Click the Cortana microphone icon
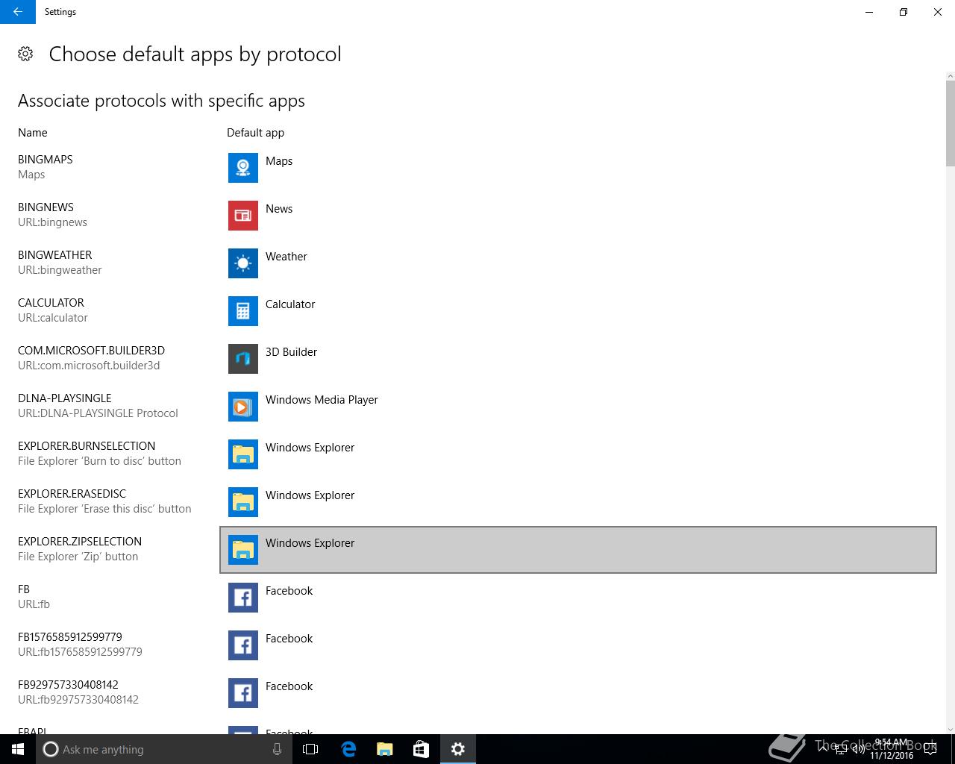955x764 pixels. (277, 749)
